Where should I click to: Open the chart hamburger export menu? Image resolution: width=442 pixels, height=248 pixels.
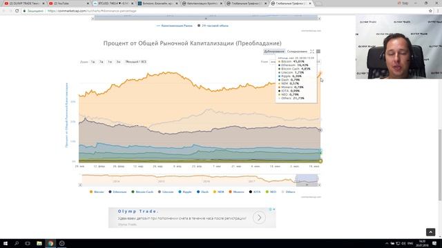[318, 52]
